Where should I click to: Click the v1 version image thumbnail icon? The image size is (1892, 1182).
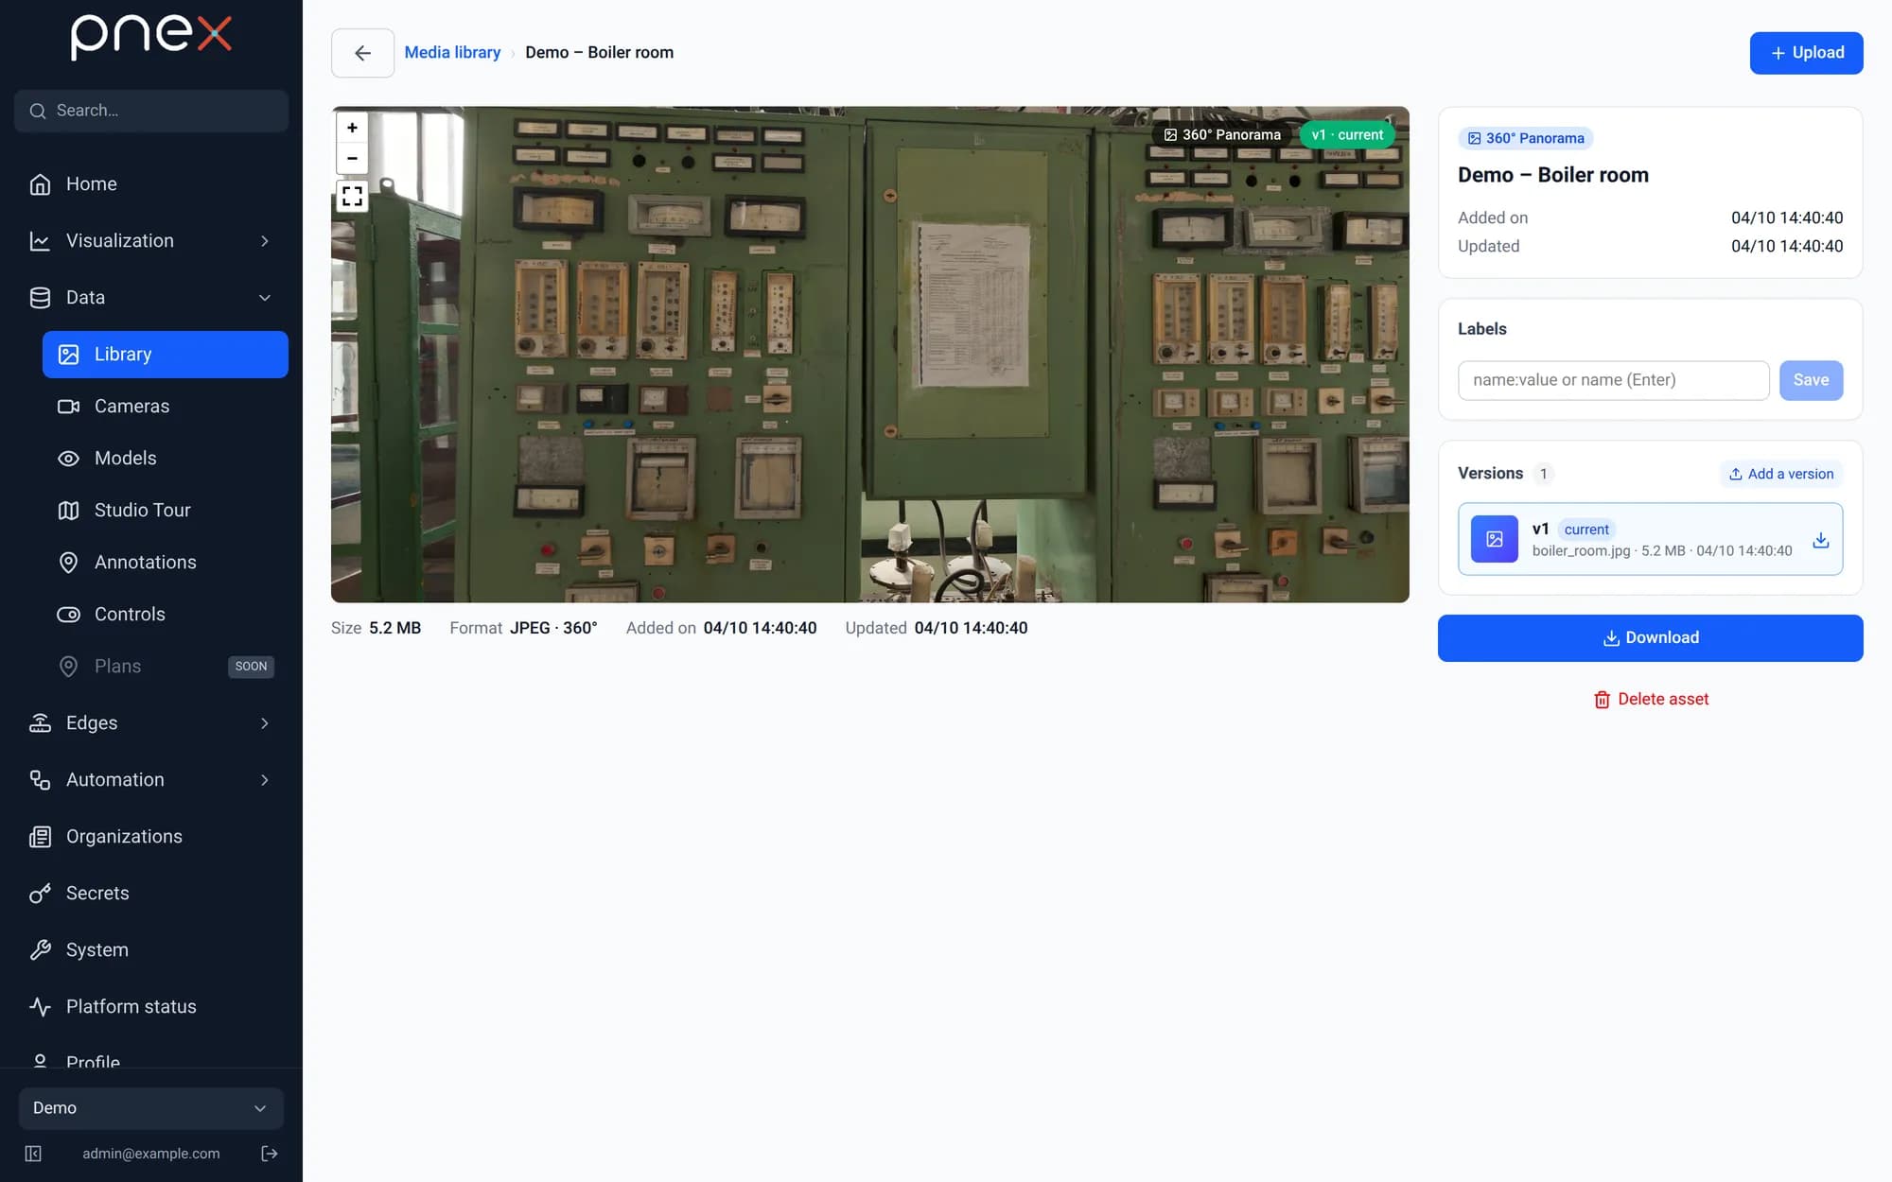pyautogui.click(x=1495, y=539)
